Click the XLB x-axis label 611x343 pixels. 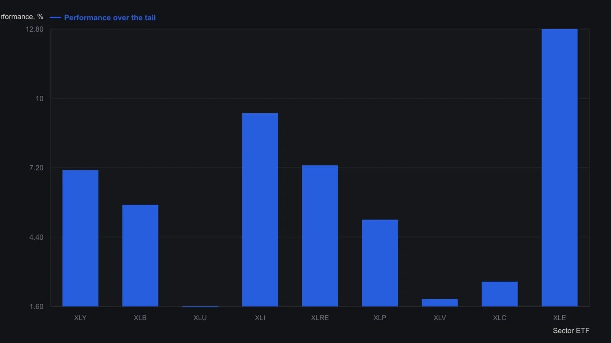point(140,318)
